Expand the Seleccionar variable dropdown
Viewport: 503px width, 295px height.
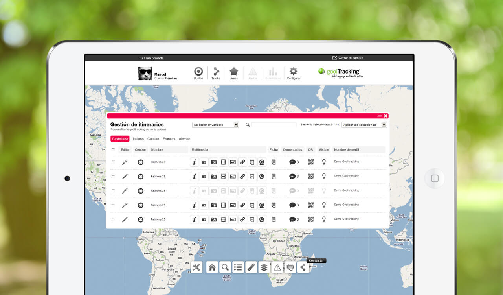tap(215, 125)
